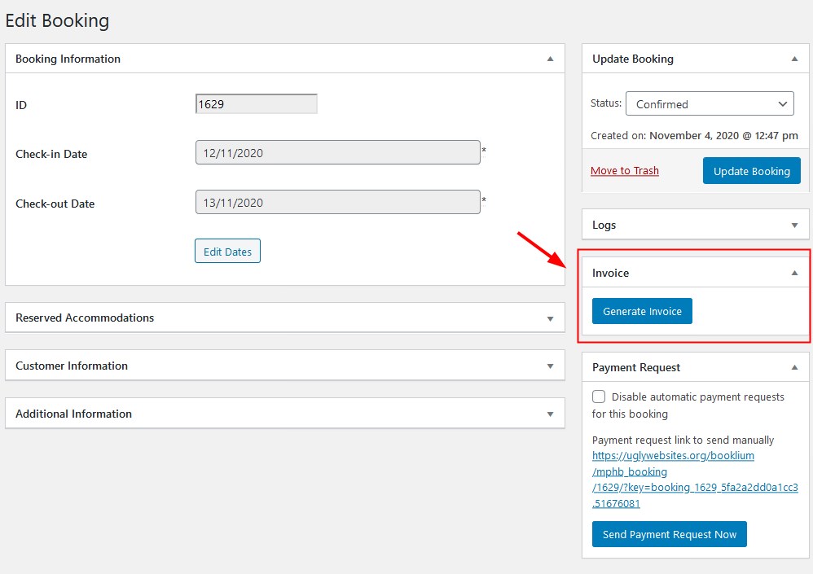Check Disable automatic payment requests checkbox
The width and height of the screenshot is (813, 574).
(x=599, y=397)
